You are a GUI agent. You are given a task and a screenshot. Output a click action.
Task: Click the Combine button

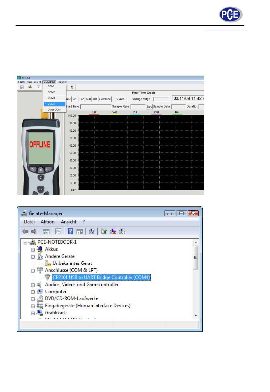105,99
